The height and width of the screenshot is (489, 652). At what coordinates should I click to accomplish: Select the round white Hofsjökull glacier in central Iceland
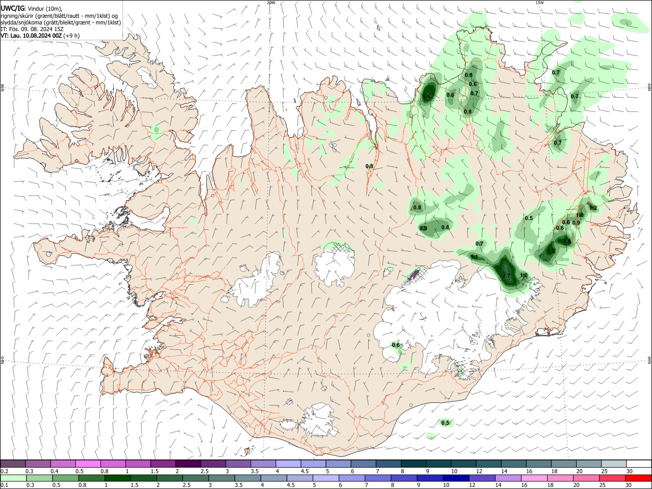tap(335, 265)
